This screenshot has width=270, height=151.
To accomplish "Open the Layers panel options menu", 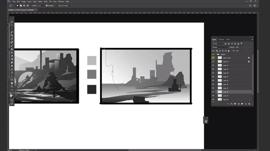I will 252,39.
